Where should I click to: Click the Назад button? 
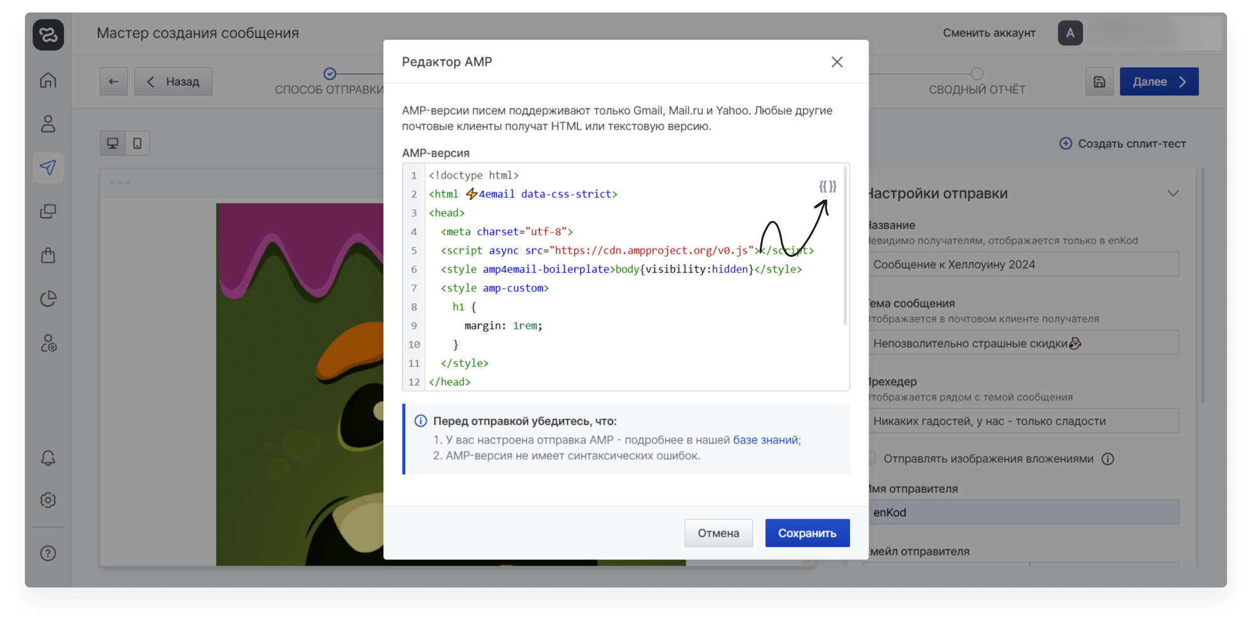pyautogui.click(x=173, y=81)
